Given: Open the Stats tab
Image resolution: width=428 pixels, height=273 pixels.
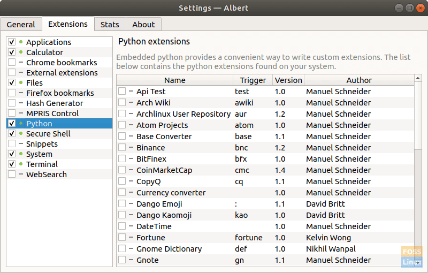Looking at the screenshot, I should (110, 25).
